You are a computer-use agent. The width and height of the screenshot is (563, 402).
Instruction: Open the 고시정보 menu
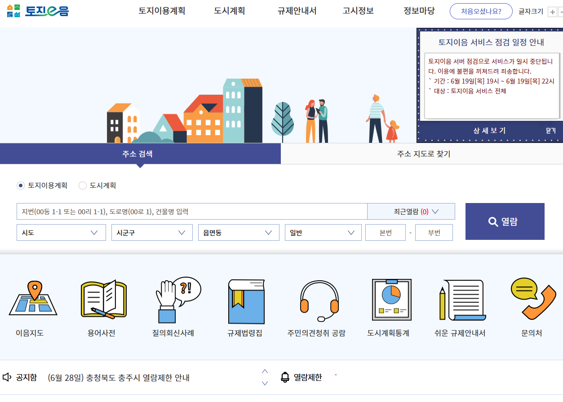[x=358, y=11]
